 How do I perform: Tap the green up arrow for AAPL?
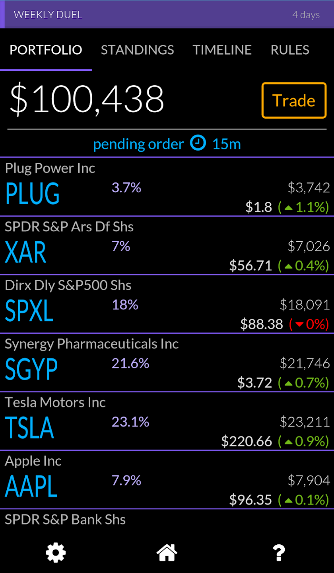coord(289,500)
